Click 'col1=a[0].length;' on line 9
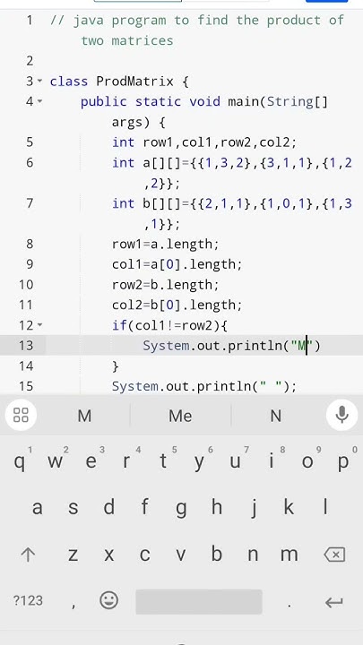This screenshot has height=645, width=363. point(177,264)
